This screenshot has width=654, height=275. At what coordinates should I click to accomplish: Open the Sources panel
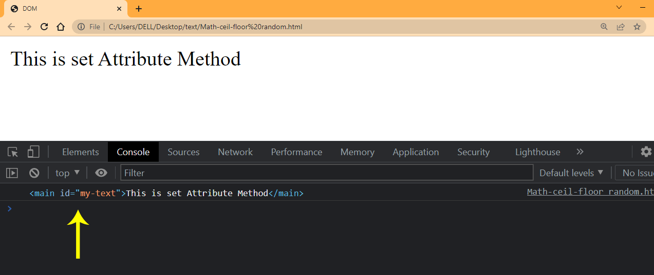(183, 152)
